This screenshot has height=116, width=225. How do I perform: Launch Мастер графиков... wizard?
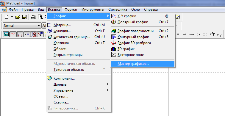click(143, 64)
